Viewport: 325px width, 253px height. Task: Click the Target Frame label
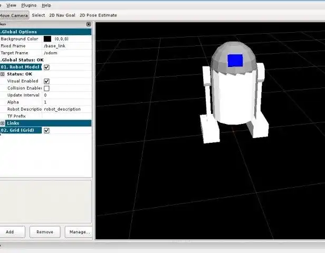tap(15, 53)
